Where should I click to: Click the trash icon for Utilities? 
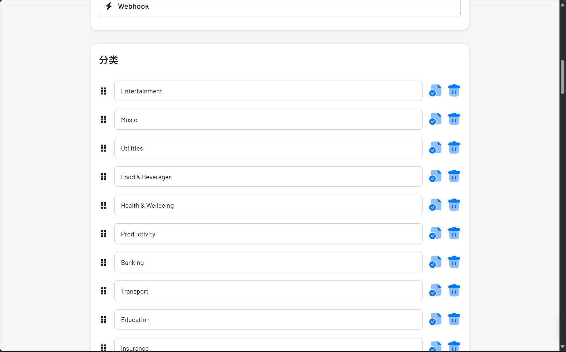[x=454, y=148]
